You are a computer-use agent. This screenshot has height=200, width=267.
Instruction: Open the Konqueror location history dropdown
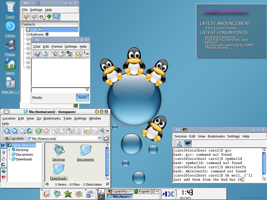100,139
